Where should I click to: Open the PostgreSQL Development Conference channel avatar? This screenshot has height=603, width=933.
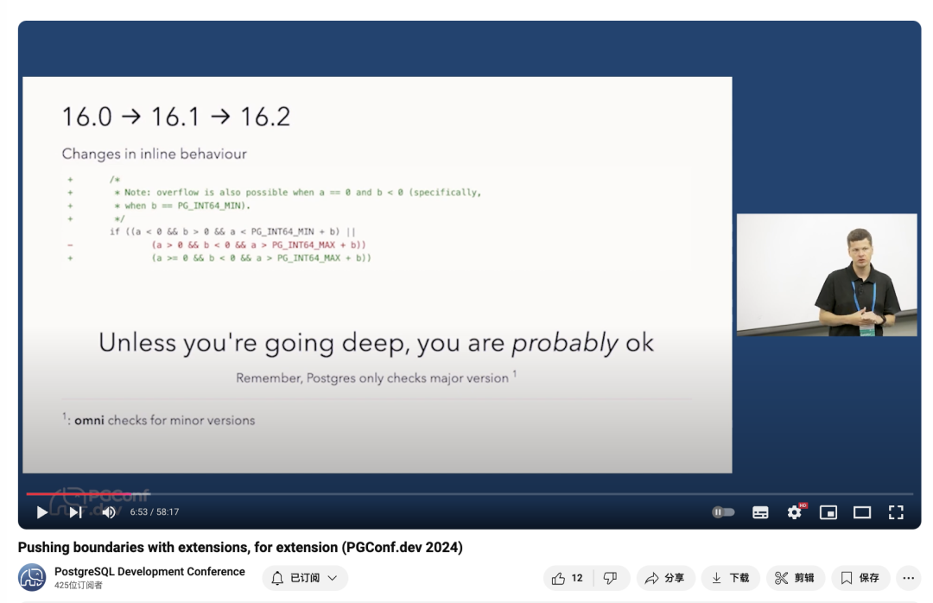[x=32, y=577]
